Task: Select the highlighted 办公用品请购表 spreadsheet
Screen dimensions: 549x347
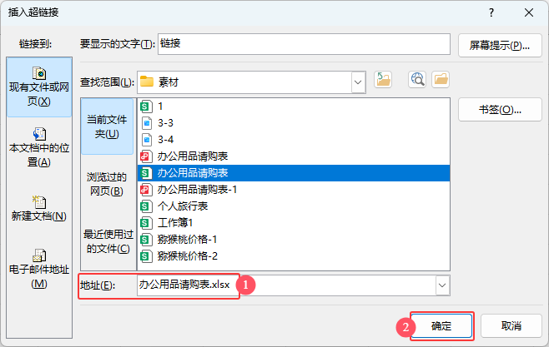Action: coord(294,173)
